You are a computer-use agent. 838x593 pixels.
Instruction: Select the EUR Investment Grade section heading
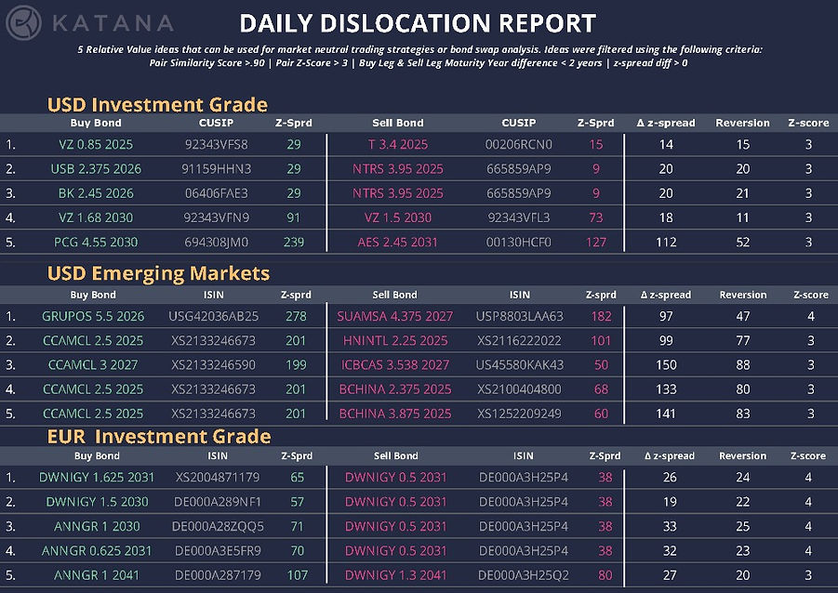click(159, 437)
